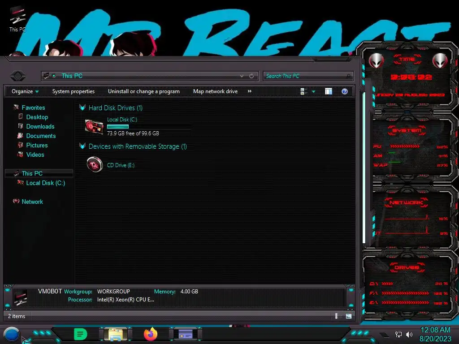Open Explorer help icon
This screenshot has height=344, width=459.
click(x=345, y=91)
